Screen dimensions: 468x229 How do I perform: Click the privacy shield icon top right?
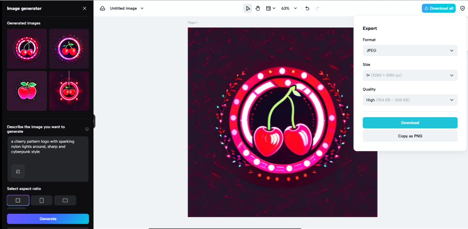tap(462, 8)
